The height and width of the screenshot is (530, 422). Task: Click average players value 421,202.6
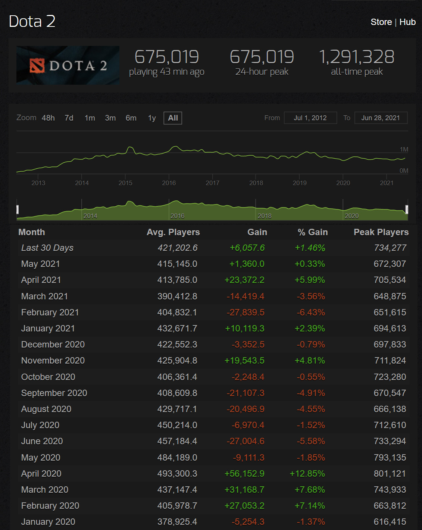click(x=177, y=248)
